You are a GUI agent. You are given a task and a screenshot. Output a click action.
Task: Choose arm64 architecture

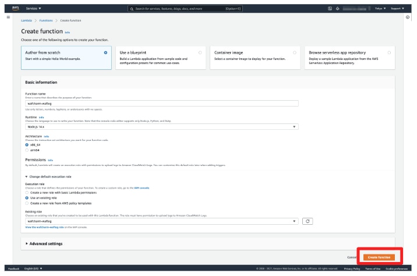pos(27,150)
